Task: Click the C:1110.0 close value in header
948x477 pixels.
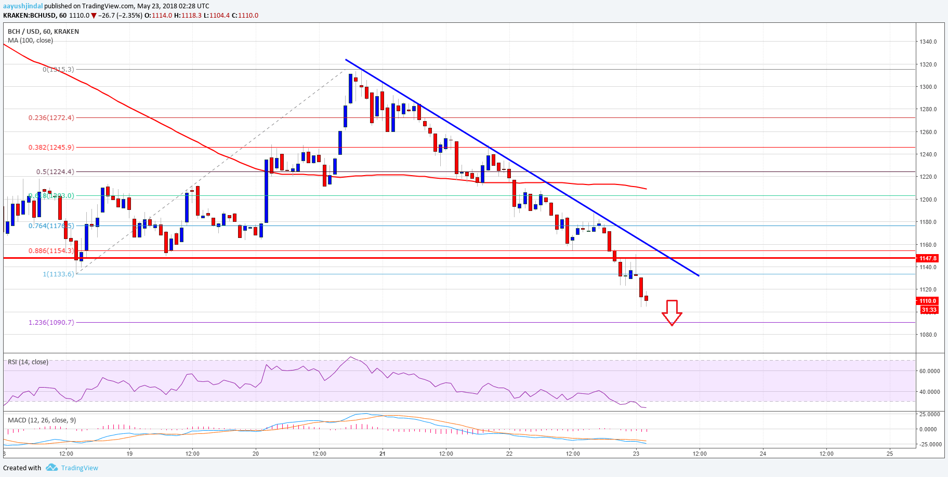Action: point(245,15)
